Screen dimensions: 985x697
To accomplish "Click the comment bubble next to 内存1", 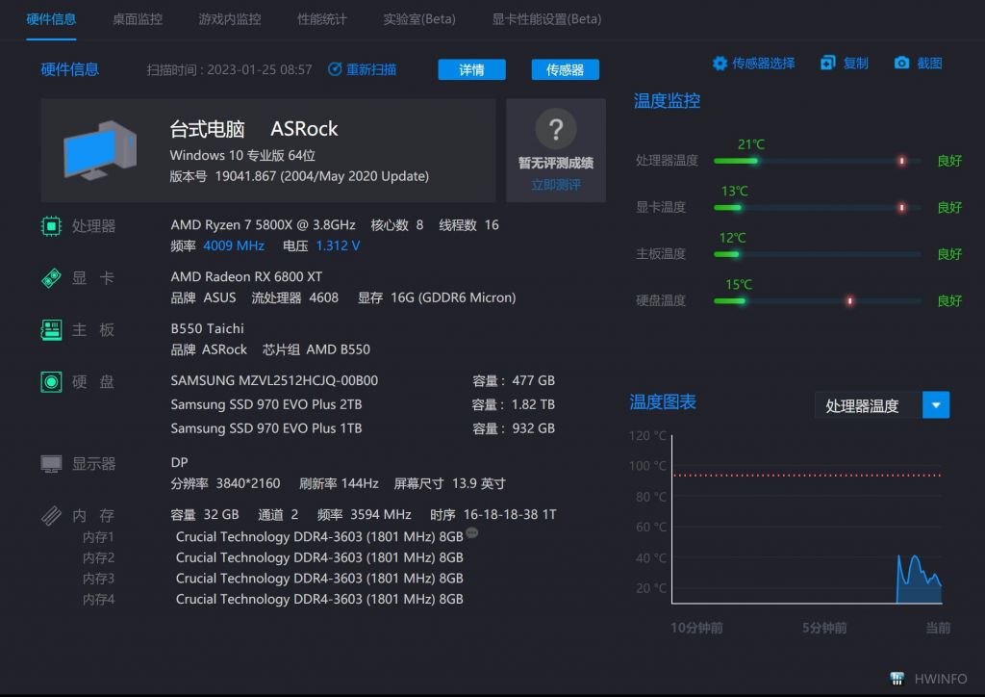I will pos(472,533).
